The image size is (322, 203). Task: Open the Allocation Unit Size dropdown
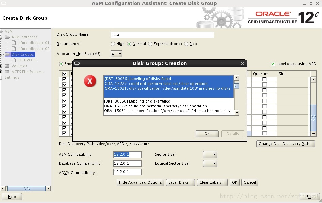[x=116, y=54]
